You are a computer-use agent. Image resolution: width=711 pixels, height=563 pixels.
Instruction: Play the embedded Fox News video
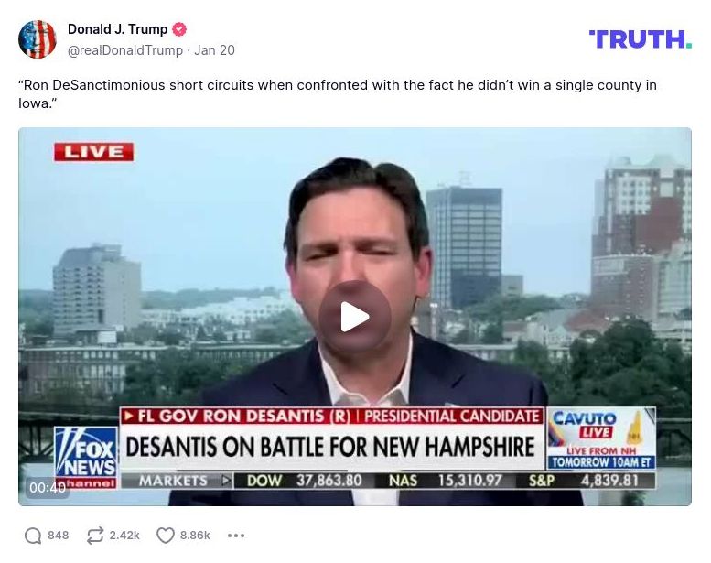click(x=355, y=317)
